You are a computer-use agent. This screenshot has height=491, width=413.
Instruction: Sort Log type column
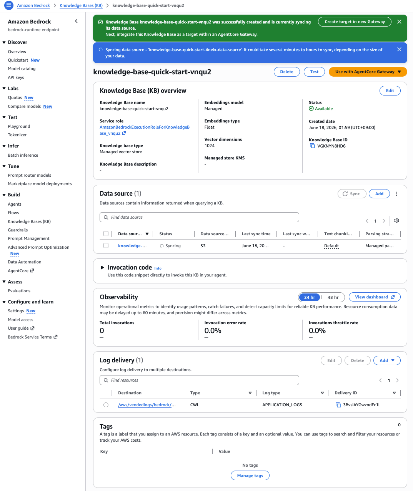click(x=322, y=393)
